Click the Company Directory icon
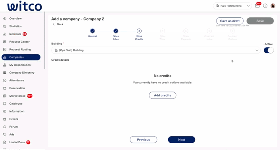The height and width of the screenshot is (150, 280). point(5,73)
